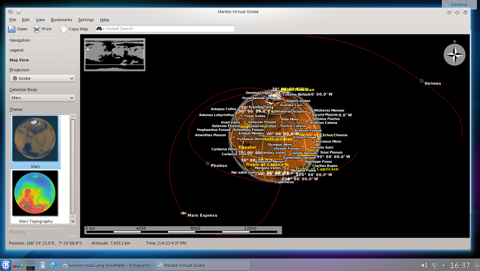This screenshot has height=271, width=480.
Task: Open the KDE application launcher
Action: [x=6, y=265]
